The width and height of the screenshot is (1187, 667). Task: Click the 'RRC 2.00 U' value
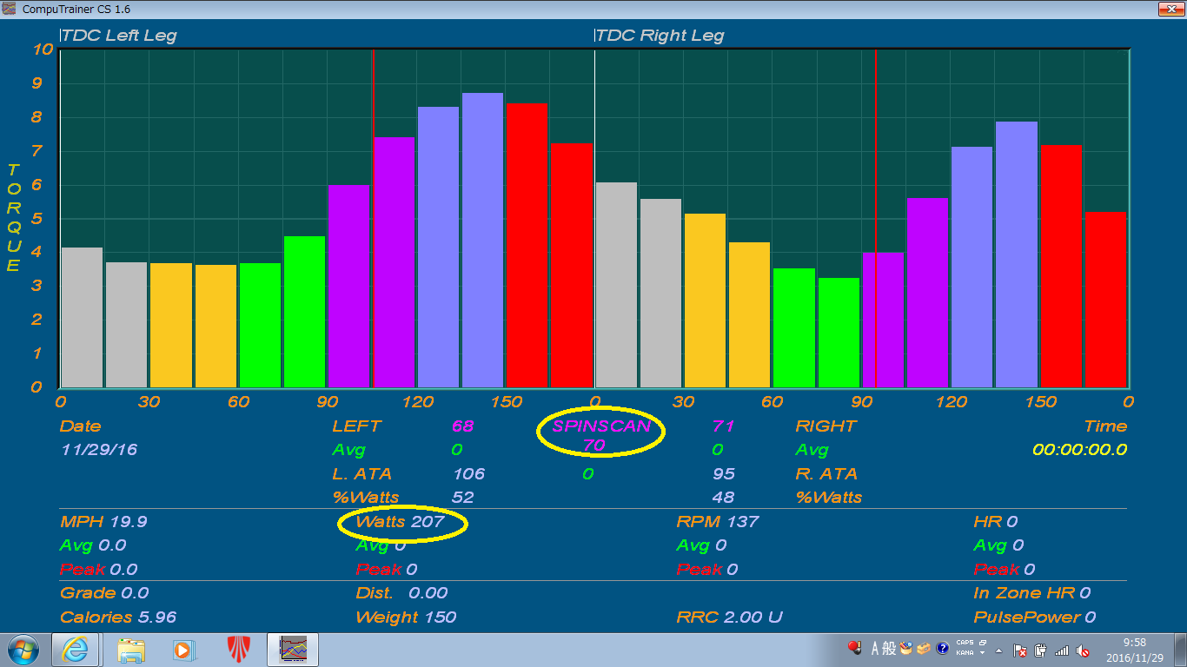click(729, 617)
